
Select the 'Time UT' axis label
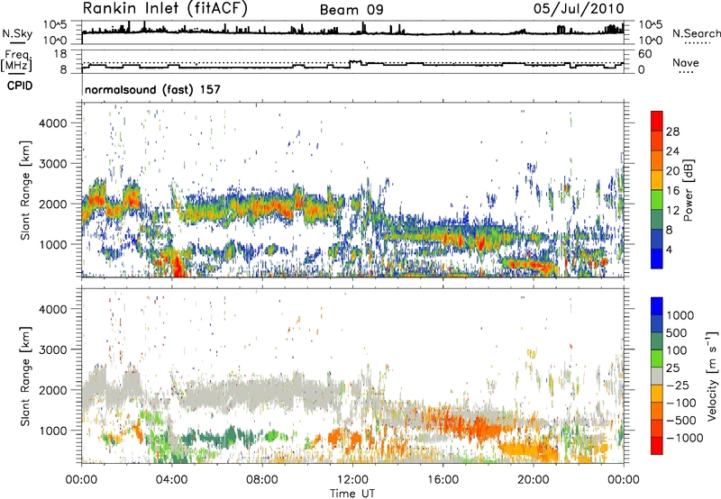[x=352, y=494]
